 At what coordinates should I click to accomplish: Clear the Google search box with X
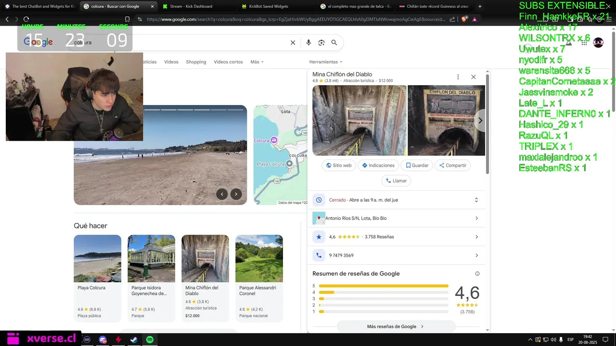pyautogui.click(x=293, y=42)
